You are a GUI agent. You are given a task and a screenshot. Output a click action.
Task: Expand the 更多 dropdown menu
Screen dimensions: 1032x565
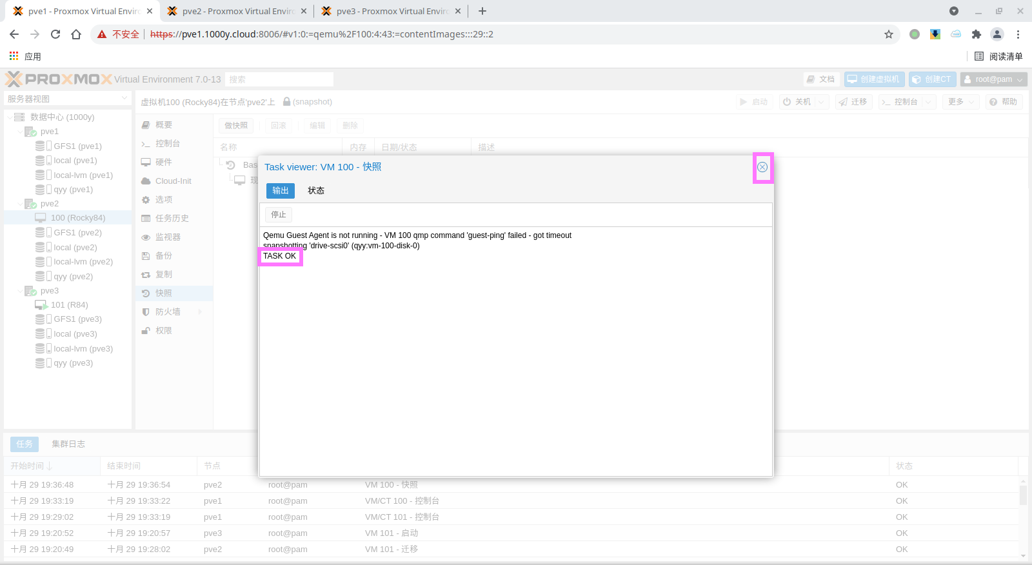coord(961,102)
